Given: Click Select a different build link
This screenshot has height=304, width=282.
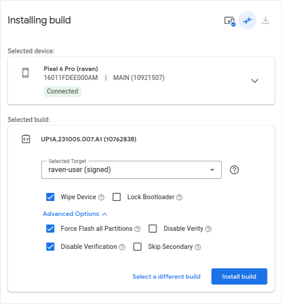Looking at the screenshot, I should click(x=166, y=276).
